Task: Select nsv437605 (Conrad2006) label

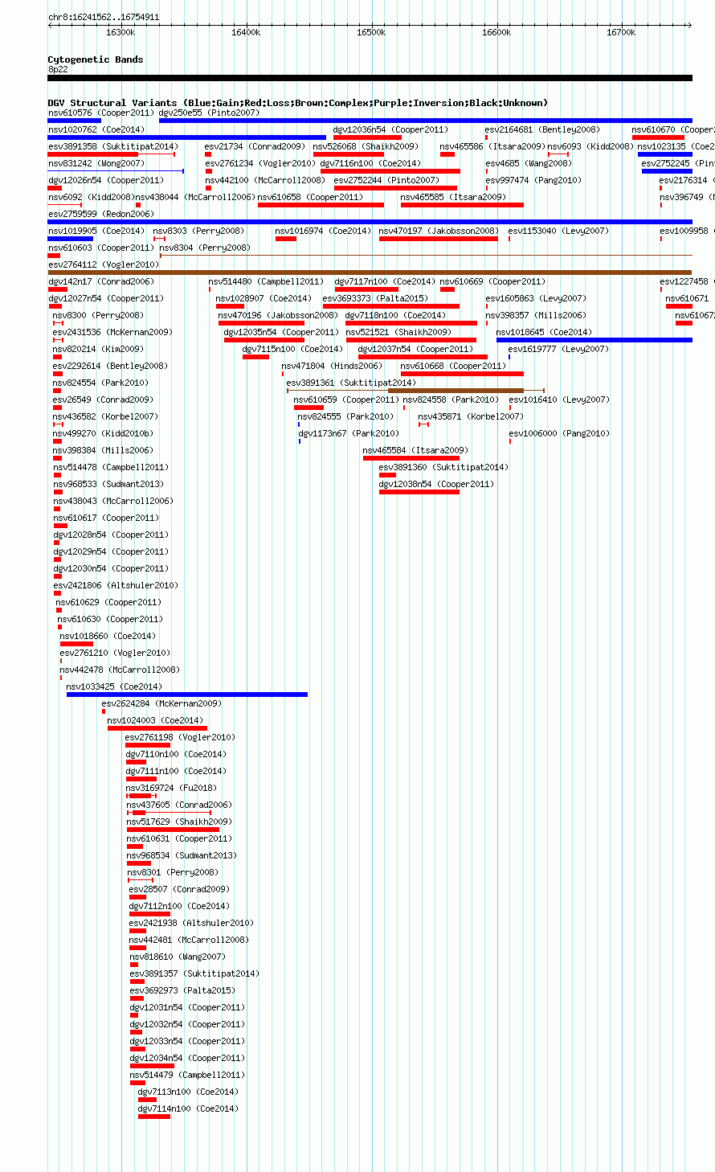Action: pyautogui.click(x=179, y=805)
